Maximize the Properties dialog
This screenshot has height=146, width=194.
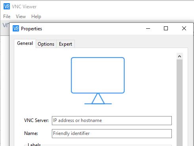tap(166, 28)
